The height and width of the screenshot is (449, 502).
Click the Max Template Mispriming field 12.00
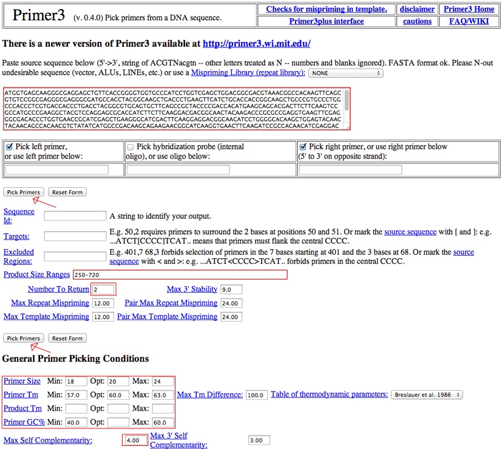coord(103,317)
